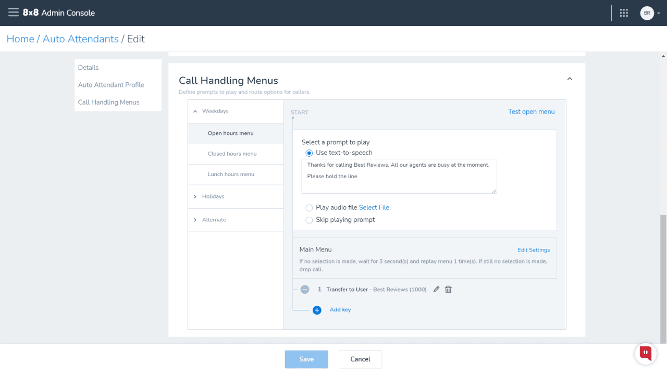Viewport: 667px width, 375px height.
Task: Click the blue plus Add key icon
Action: (317, 310)
